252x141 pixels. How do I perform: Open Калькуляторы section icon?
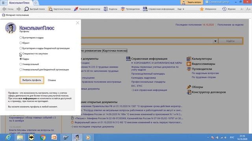tap(189, 59)
